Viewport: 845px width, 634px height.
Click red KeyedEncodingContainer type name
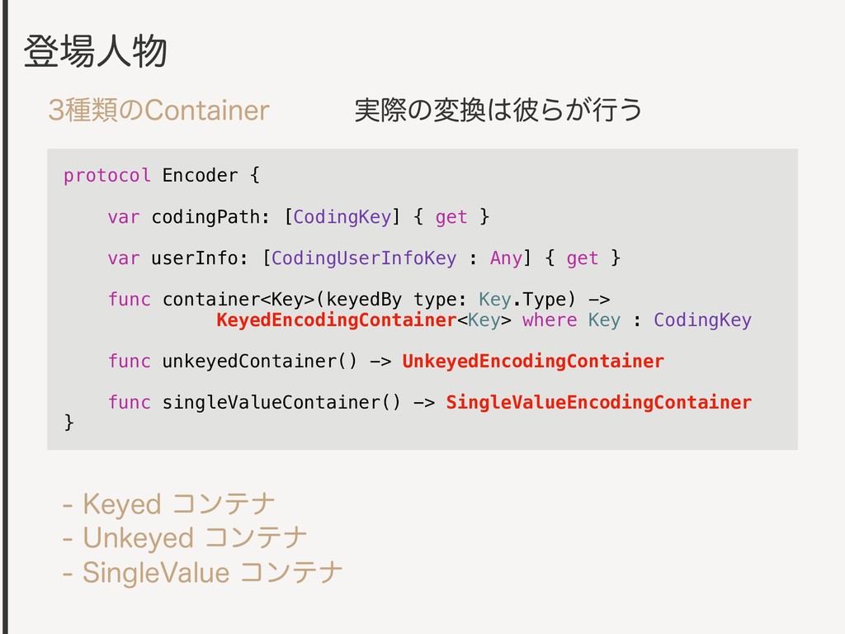pyautogui.click(x=337, y=320)
